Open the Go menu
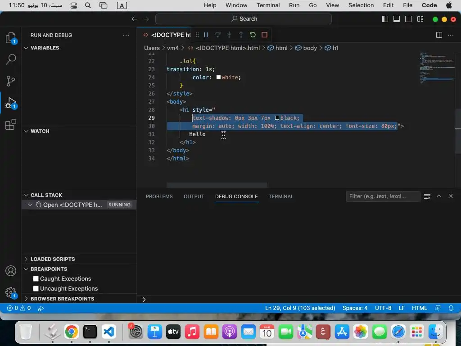The image size is (461, 346). click(313, 5)
